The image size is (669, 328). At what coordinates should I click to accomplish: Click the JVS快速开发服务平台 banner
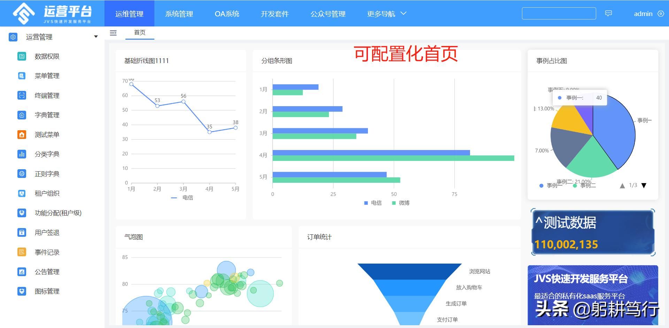[x=593, y=295]
